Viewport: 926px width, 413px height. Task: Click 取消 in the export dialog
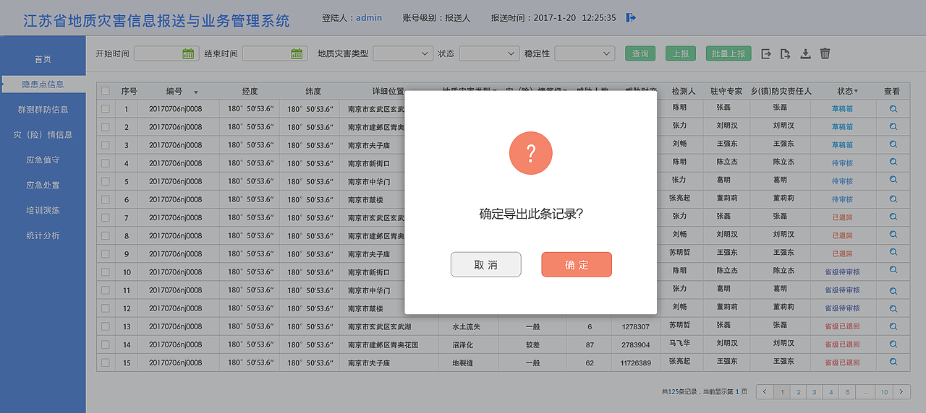coord(485,264)
